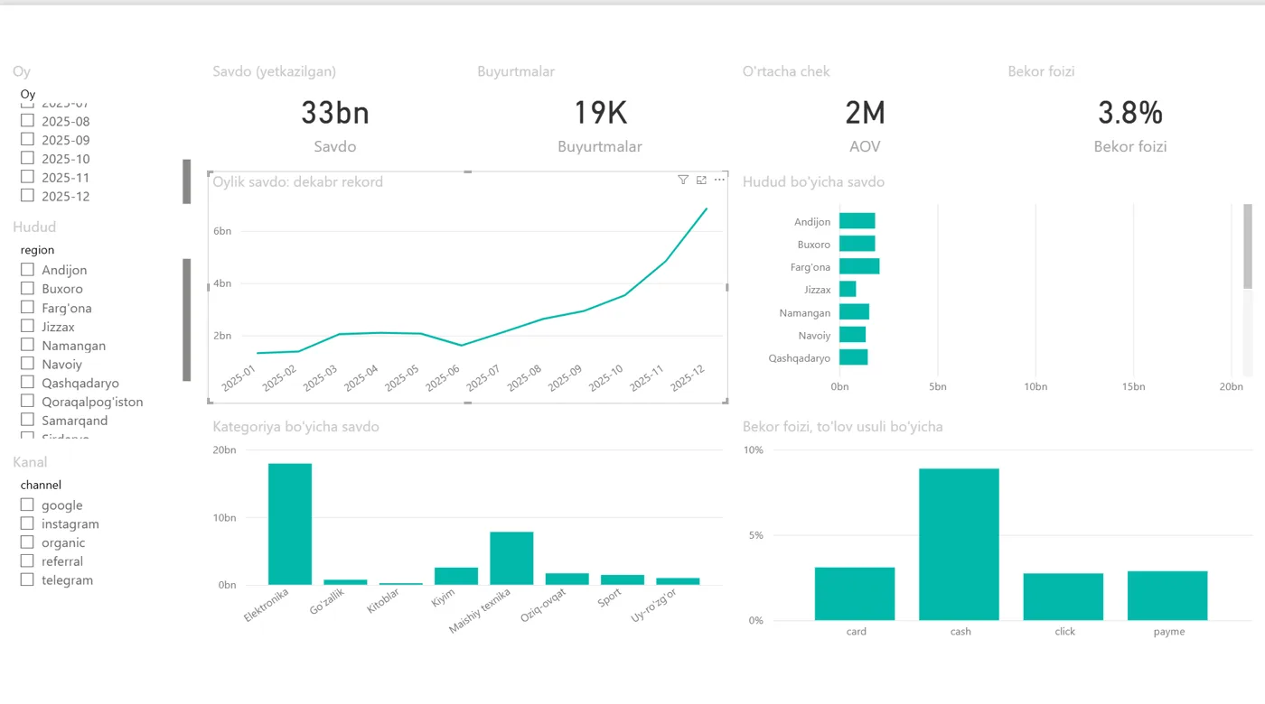
Task: Tick Navoiy checkbox in region slicer
Action: point(27,364)
